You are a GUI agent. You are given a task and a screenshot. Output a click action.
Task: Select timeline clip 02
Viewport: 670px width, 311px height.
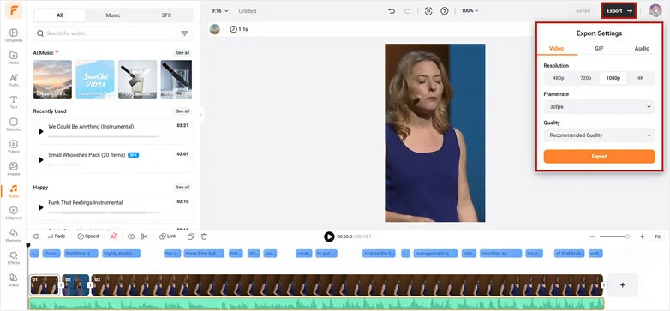tap(75, 285)
